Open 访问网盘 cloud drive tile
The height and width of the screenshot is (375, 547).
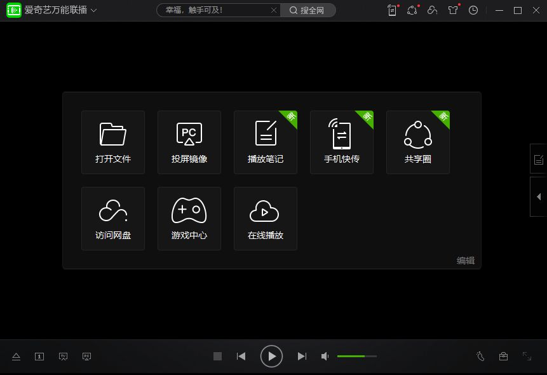(113, 218)
